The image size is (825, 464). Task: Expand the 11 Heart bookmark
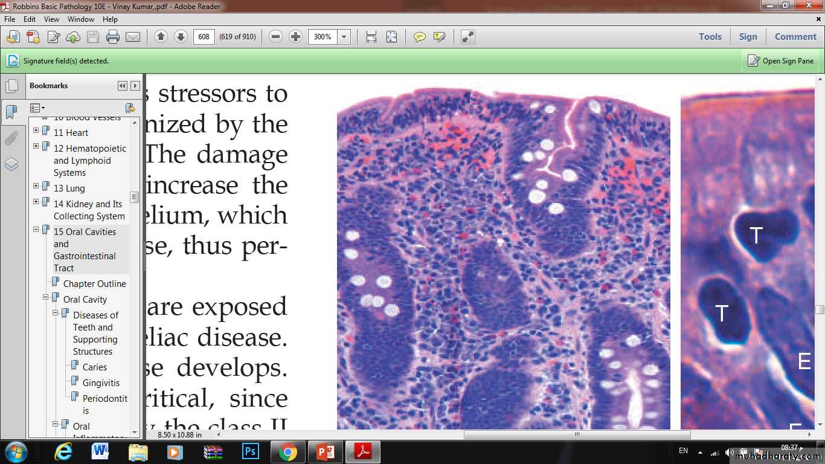click(x=36, y=130)
